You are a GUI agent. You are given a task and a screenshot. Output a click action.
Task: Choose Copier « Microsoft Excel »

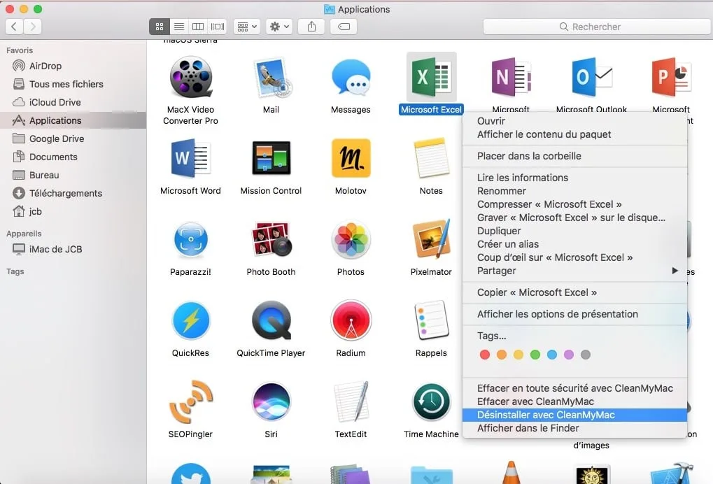point(574,292)
